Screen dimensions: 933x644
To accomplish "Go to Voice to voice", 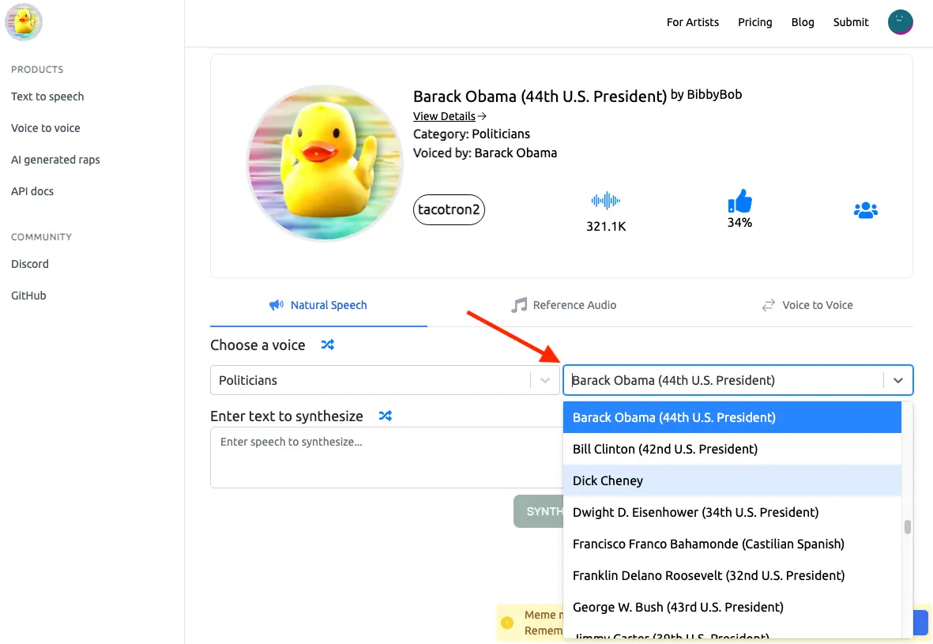I will point(45,128).
